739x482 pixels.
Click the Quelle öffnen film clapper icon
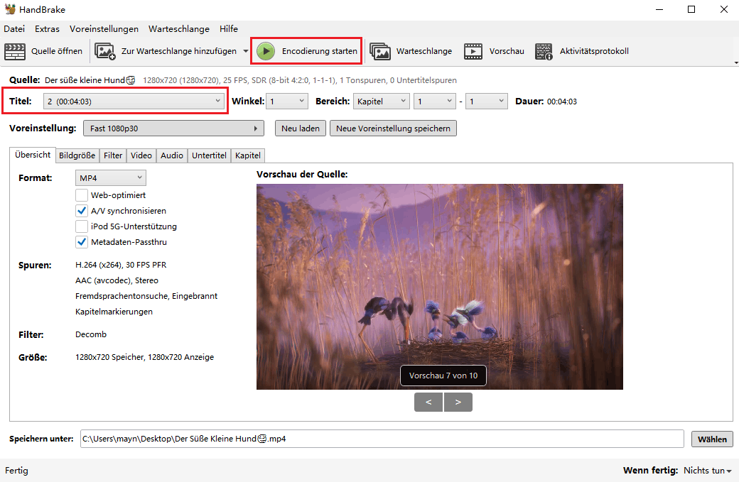point(15,51)
